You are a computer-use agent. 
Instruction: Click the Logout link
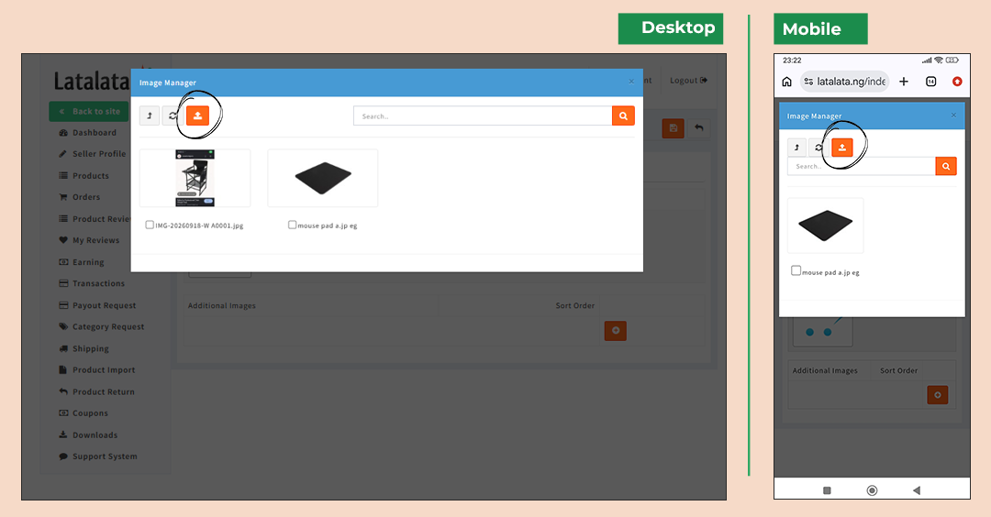coord(688,81)
